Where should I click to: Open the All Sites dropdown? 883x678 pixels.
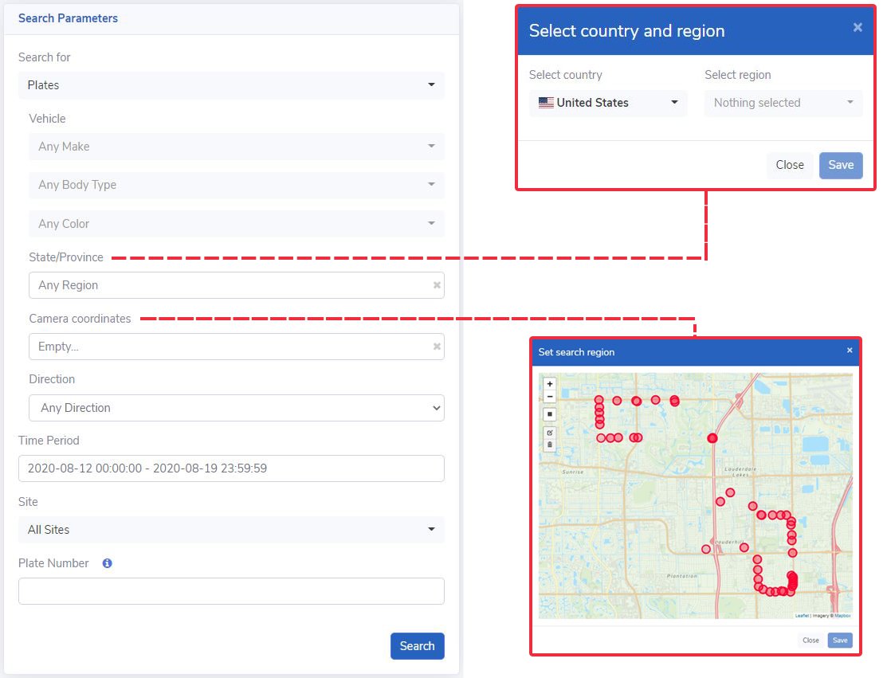[231, 530]
